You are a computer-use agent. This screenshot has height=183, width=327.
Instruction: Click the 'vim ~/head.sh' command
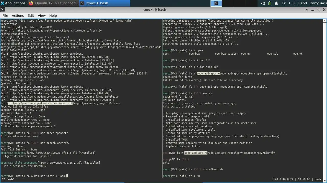pyautogui.click(x=213, y=169)
